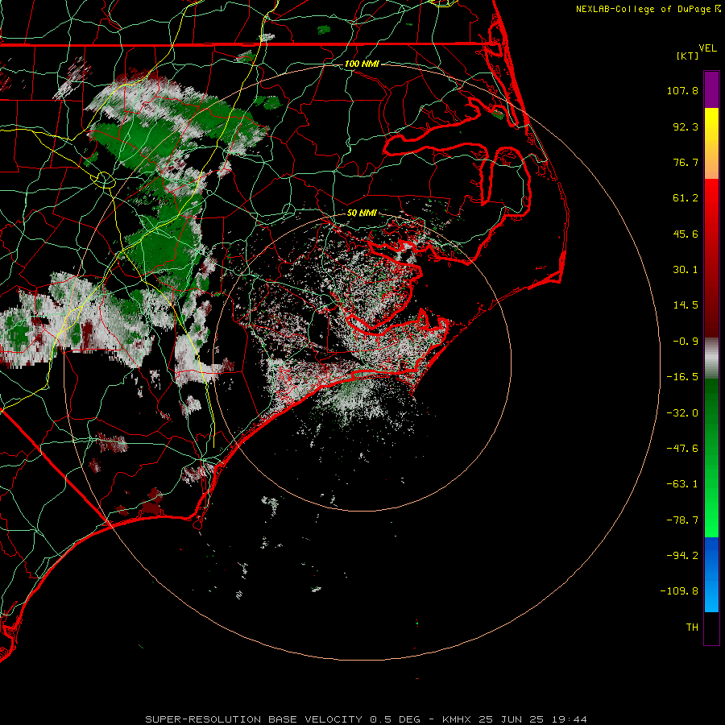Click the 100 NMI range ring label
725x725 pixels.
362,64
